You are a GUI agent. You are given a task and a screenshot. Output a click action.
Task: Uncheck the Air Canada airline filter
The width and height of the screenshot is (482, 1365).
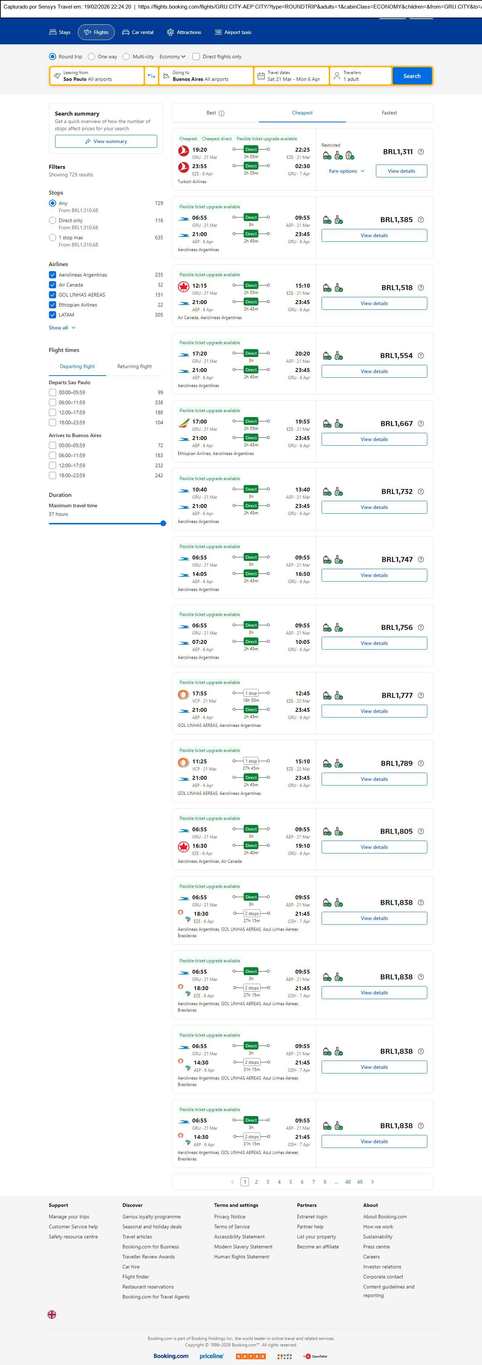[x=53, y=284]
